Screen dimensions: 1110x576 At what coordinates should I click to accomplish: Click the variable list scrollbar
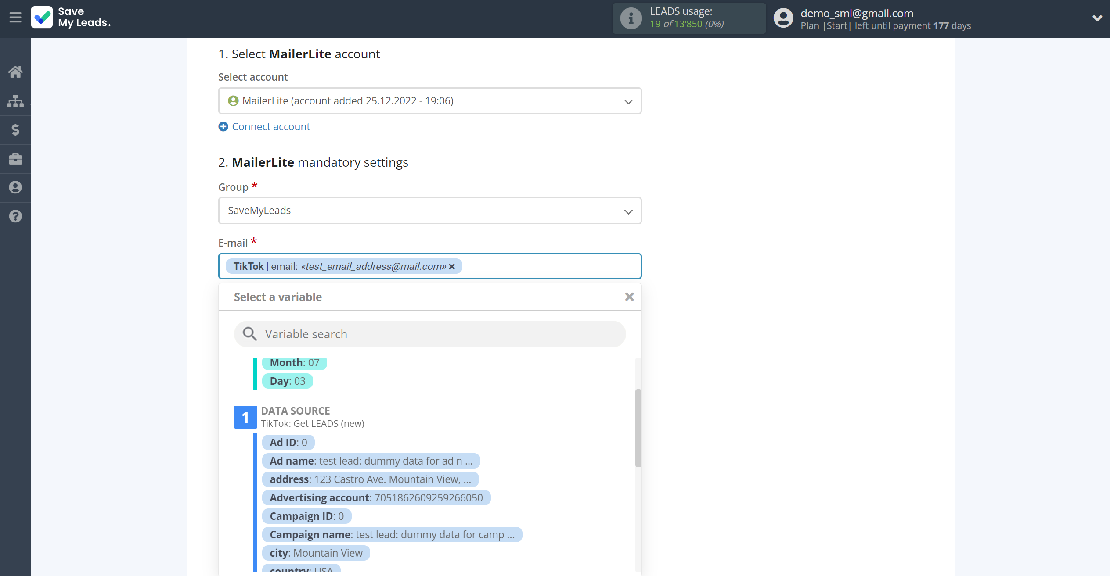pyautogui.click(x=638, y=428)
